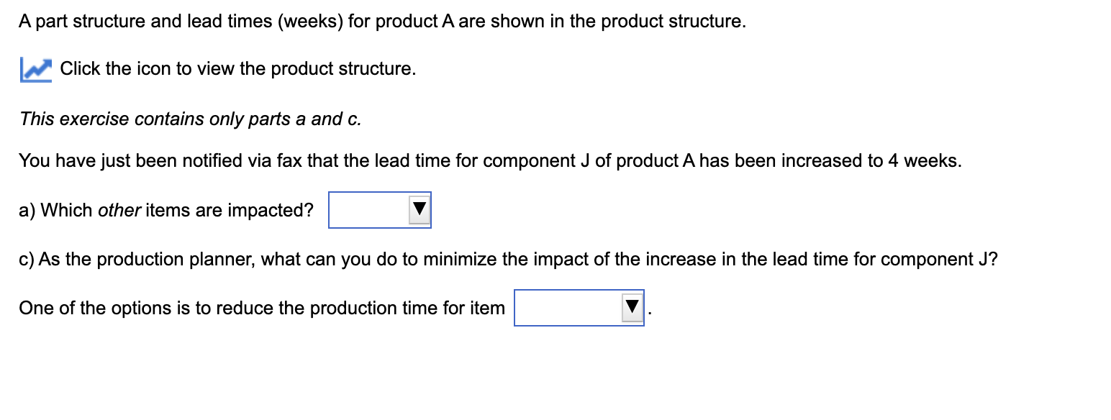Click the icon beside 'Click the icon' text
This screenshot has height=420, width=1111.
(x=35, y=68)
